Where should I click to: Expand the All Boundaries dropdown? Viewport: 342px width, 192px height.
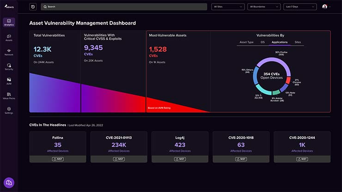tap(264, 7)
